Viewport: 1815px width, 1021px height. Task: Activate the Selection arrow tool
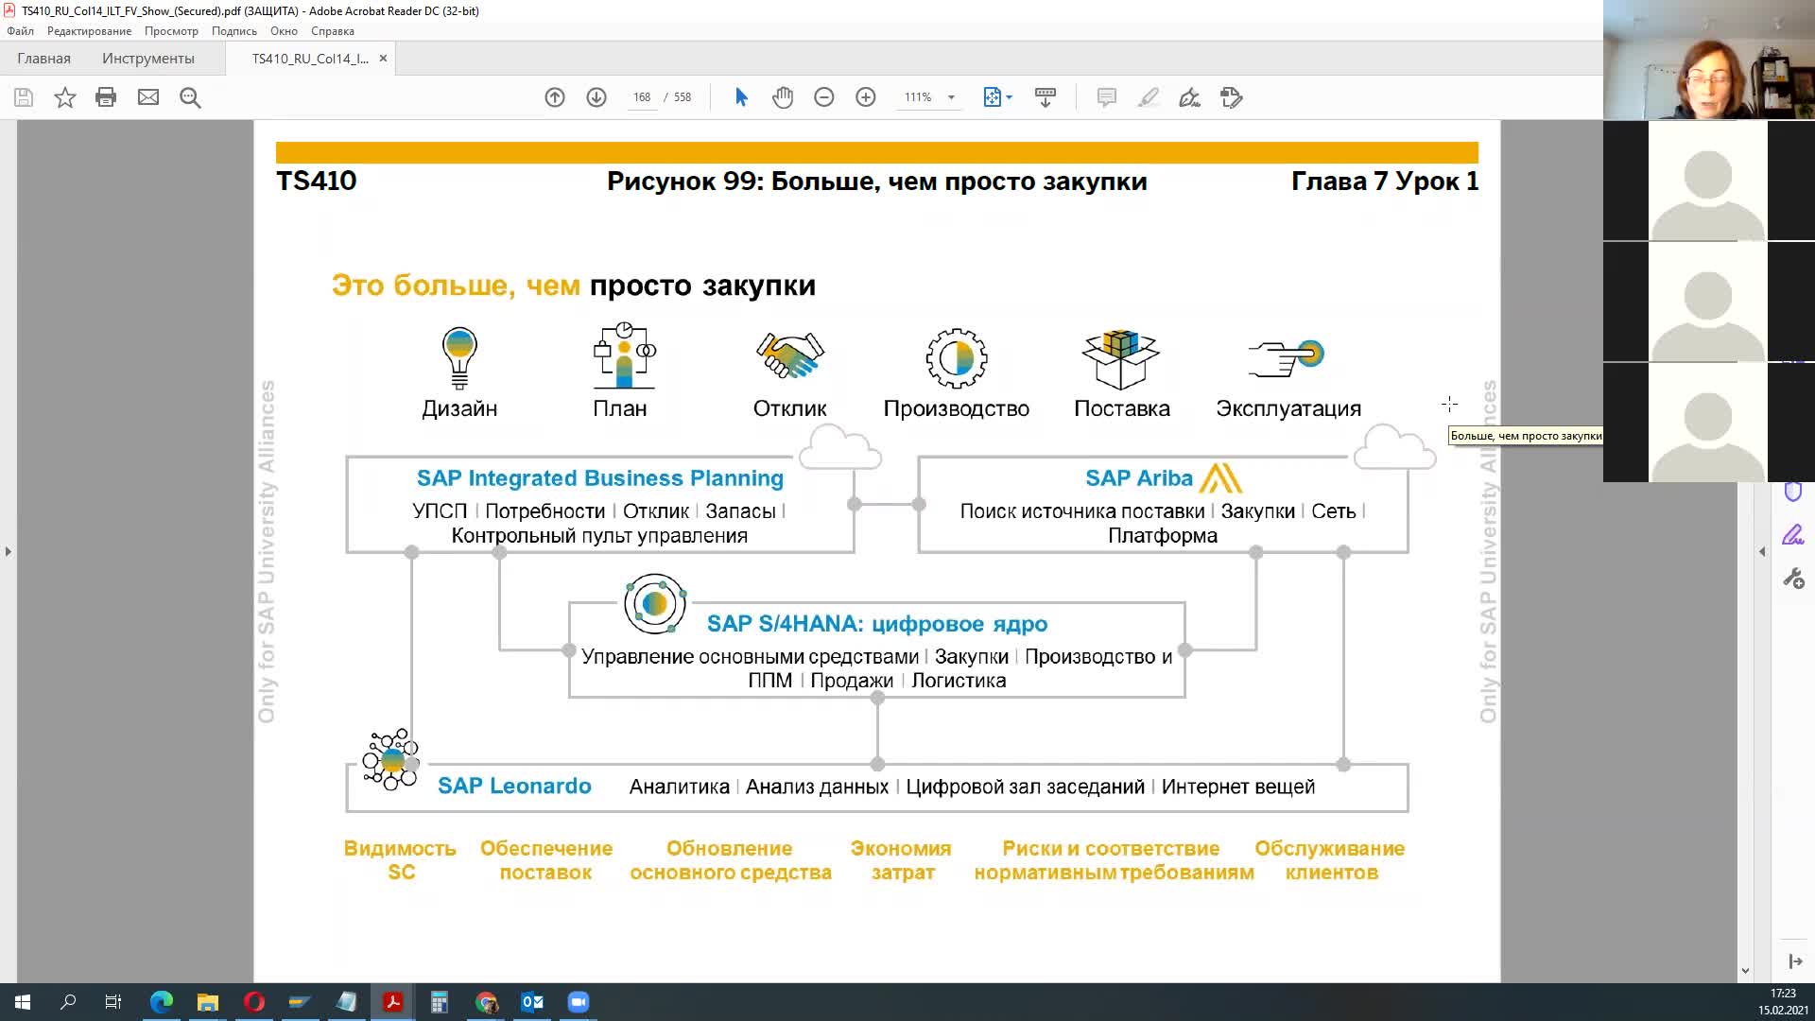741,97
